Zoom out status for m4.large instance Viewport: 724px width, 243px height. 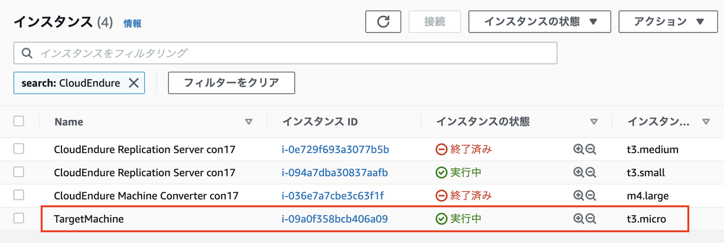click(591, 195)
